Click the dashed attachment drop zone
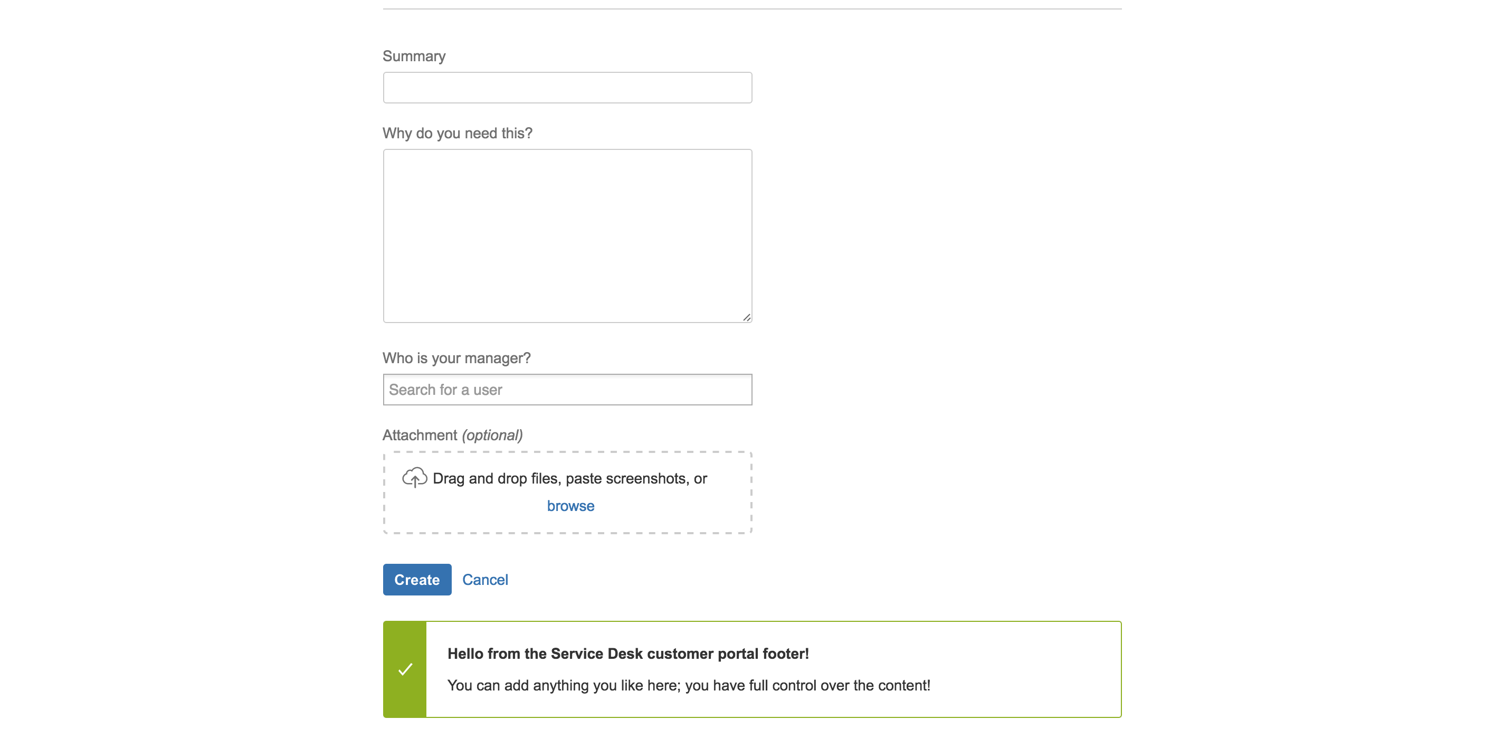Image resolution: width=1504 pixels, height=738 pixels. (x=567, y=492)
